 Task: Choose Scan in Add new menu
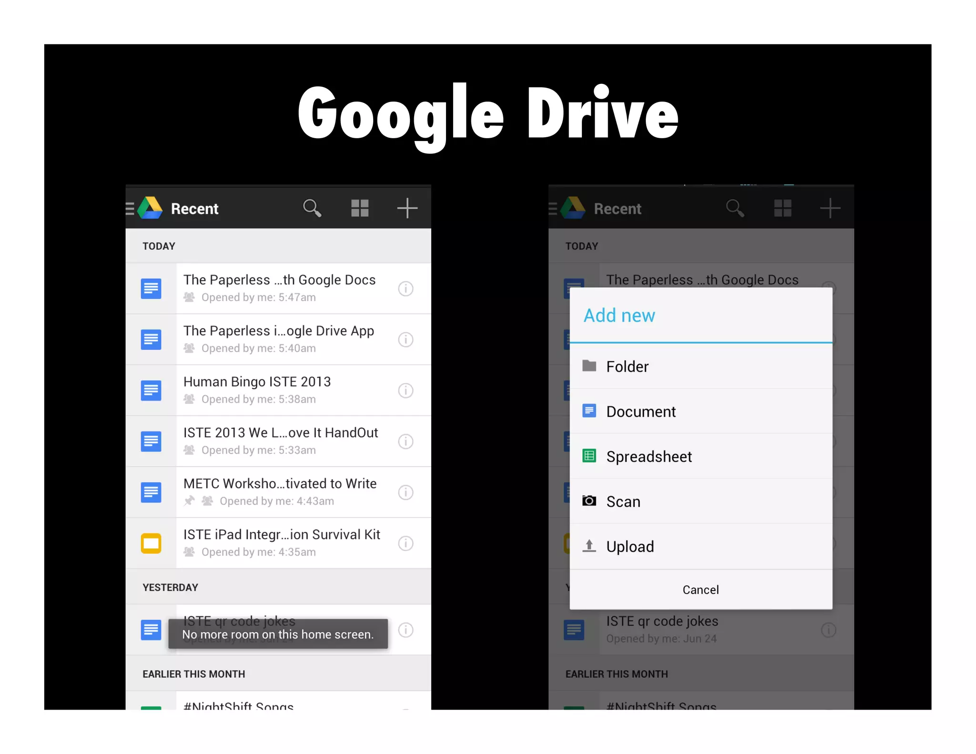[x=701, y=501]
